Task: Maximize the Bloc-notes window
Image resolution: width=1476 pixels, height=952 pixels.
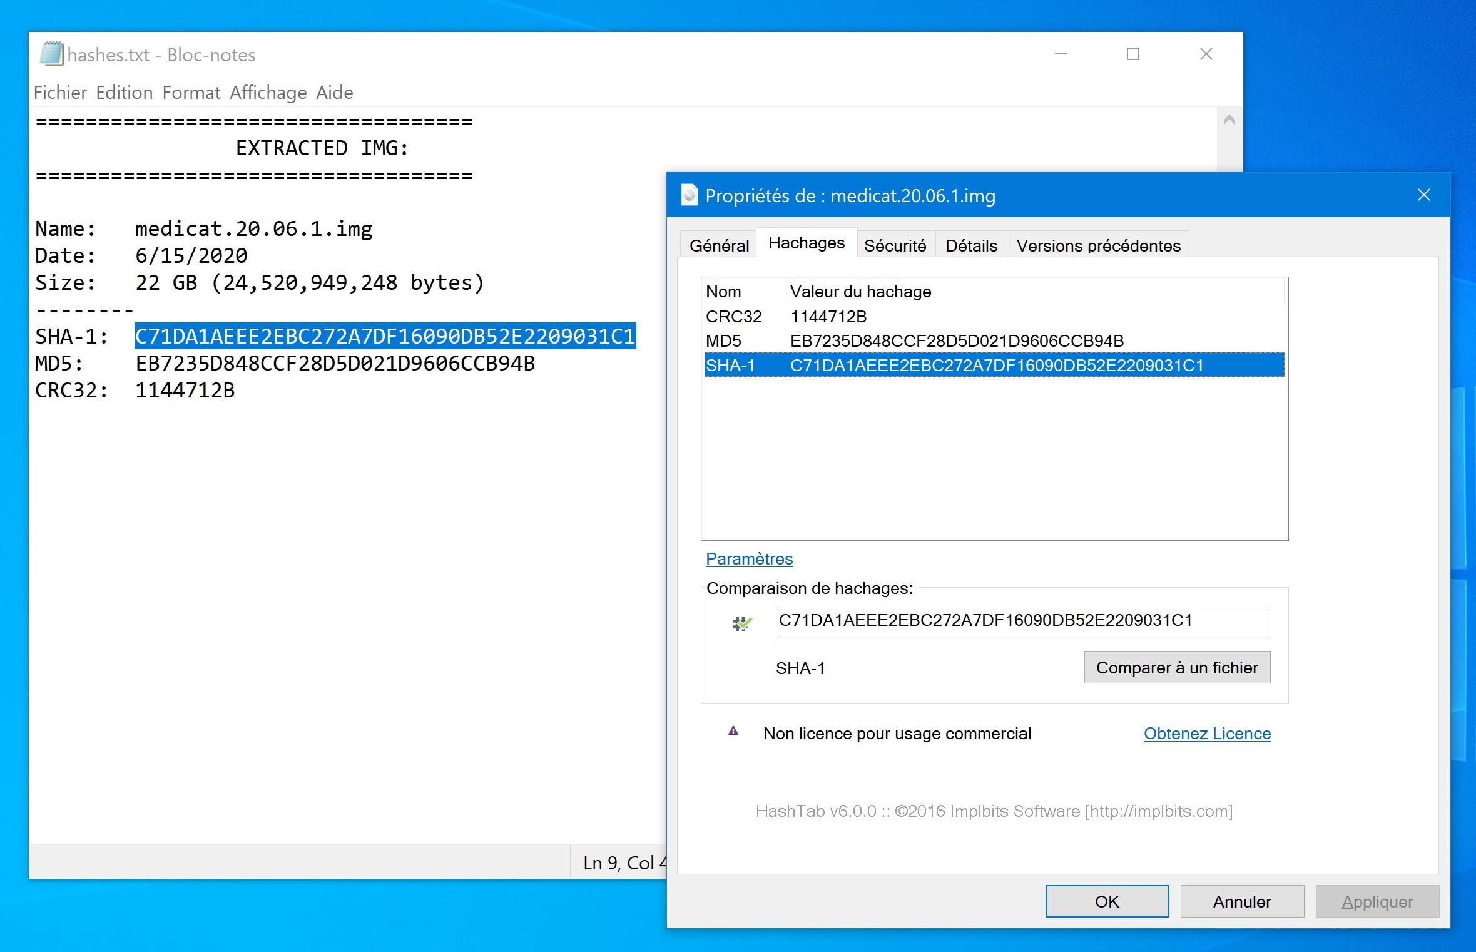Action: click(x=1132, y=54)
